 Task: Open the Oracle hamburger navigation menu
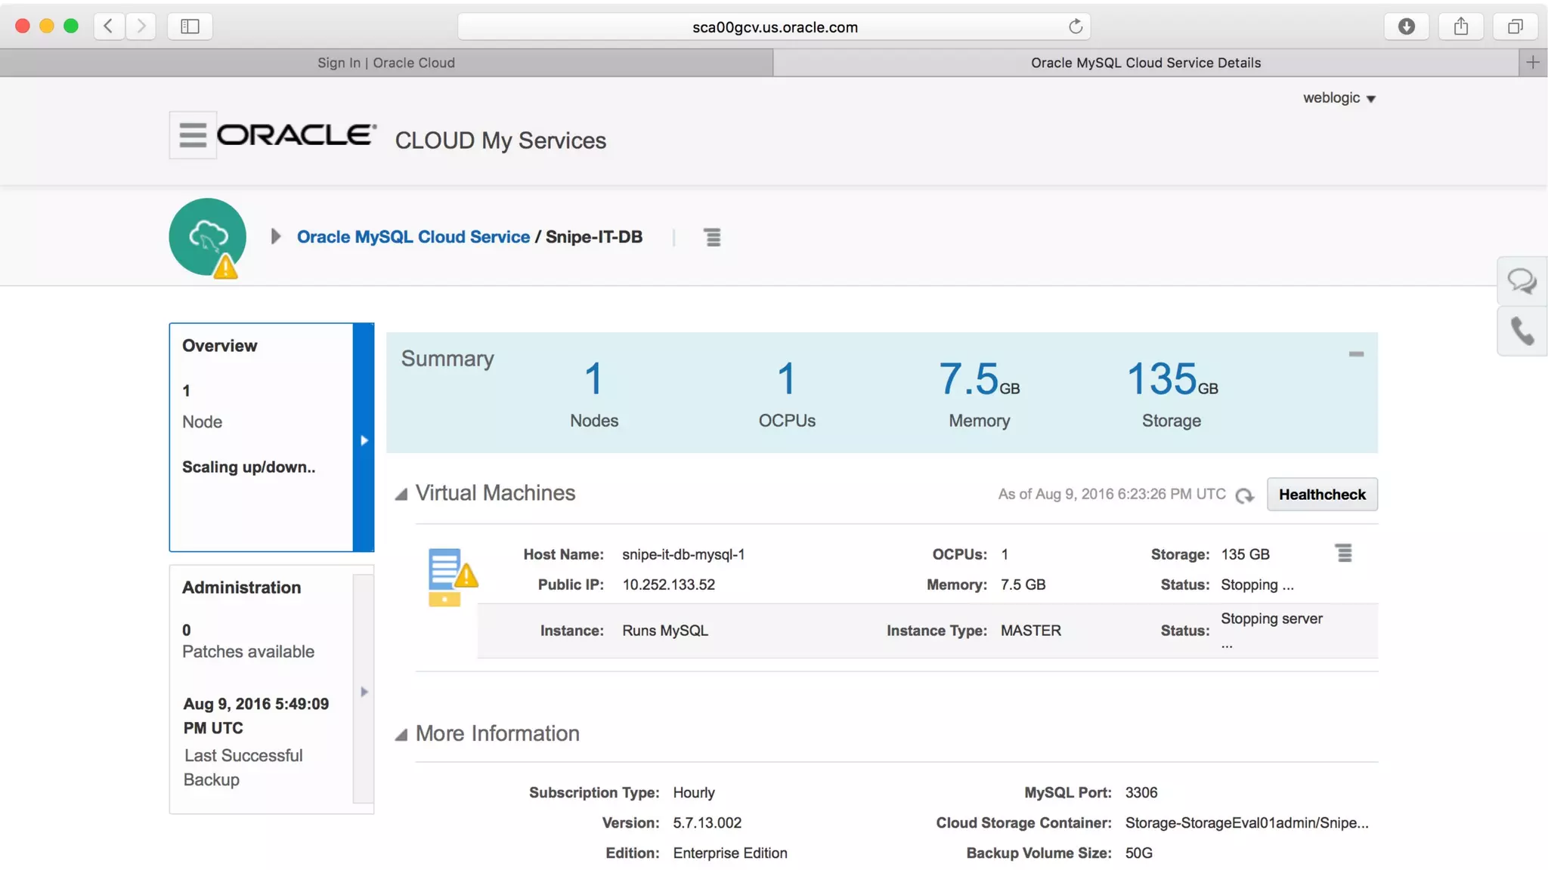click(192, 135)
